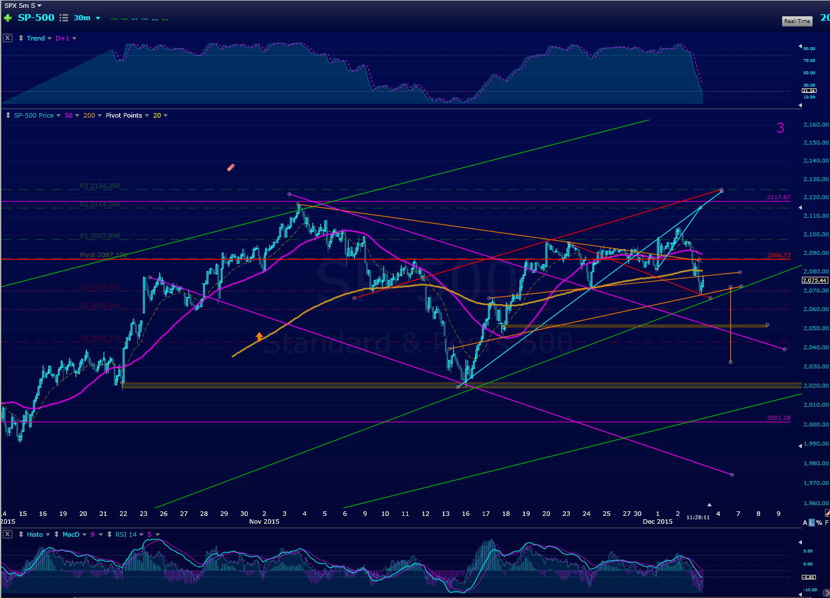Screen dimensions: 830x598
Task: Open the Histo indicator dropdown
Action: pos(48,535)
